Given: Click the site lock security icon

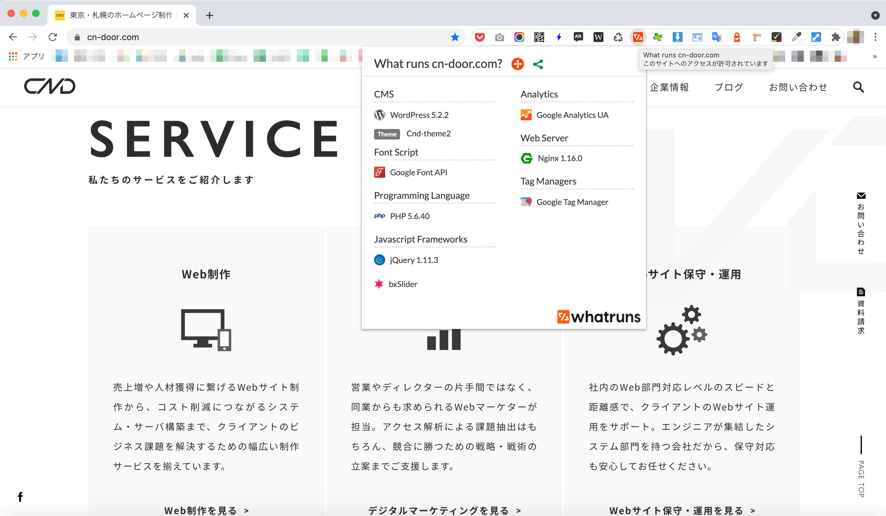Looking at the screenshot, I should click(x=77, y=37).
